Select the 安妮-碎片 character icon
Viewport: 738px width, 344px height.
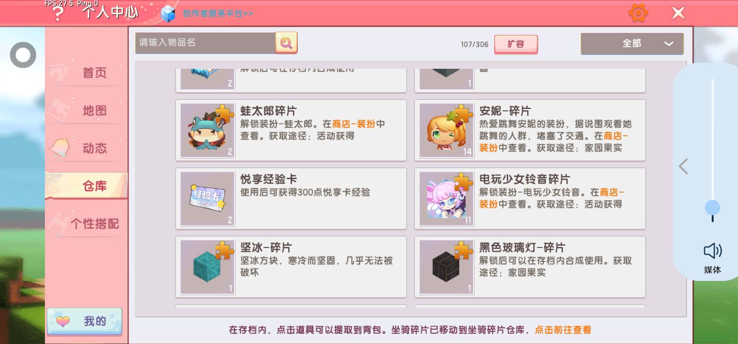(446, 130)
